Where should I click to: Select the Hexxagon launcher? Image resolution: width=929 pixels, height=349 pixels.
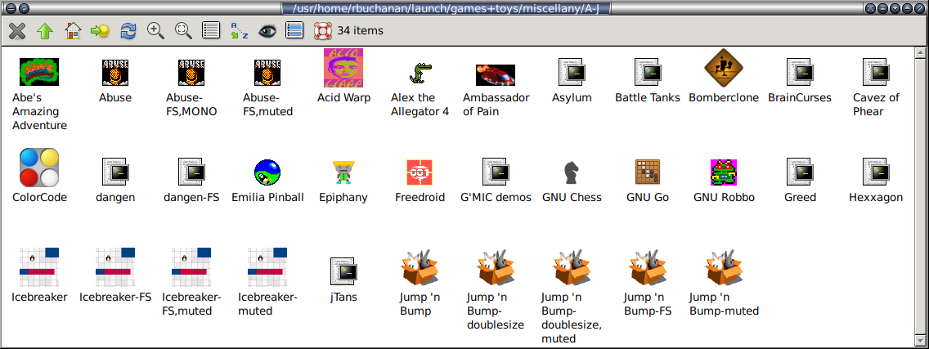click(876, 172)
